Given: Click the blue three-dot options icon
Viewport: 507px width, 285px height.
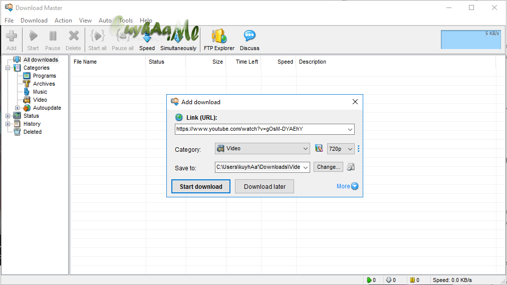Looking at the screenshot, I should tap(358, 149).
